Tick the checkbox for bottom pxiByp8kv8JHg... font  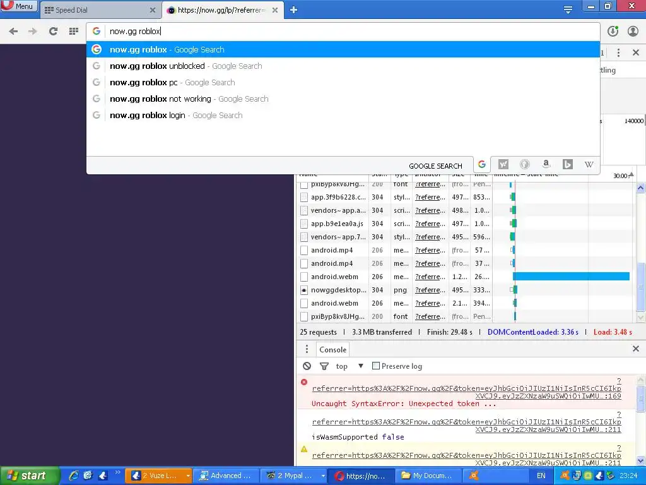[x=304, y=316]
